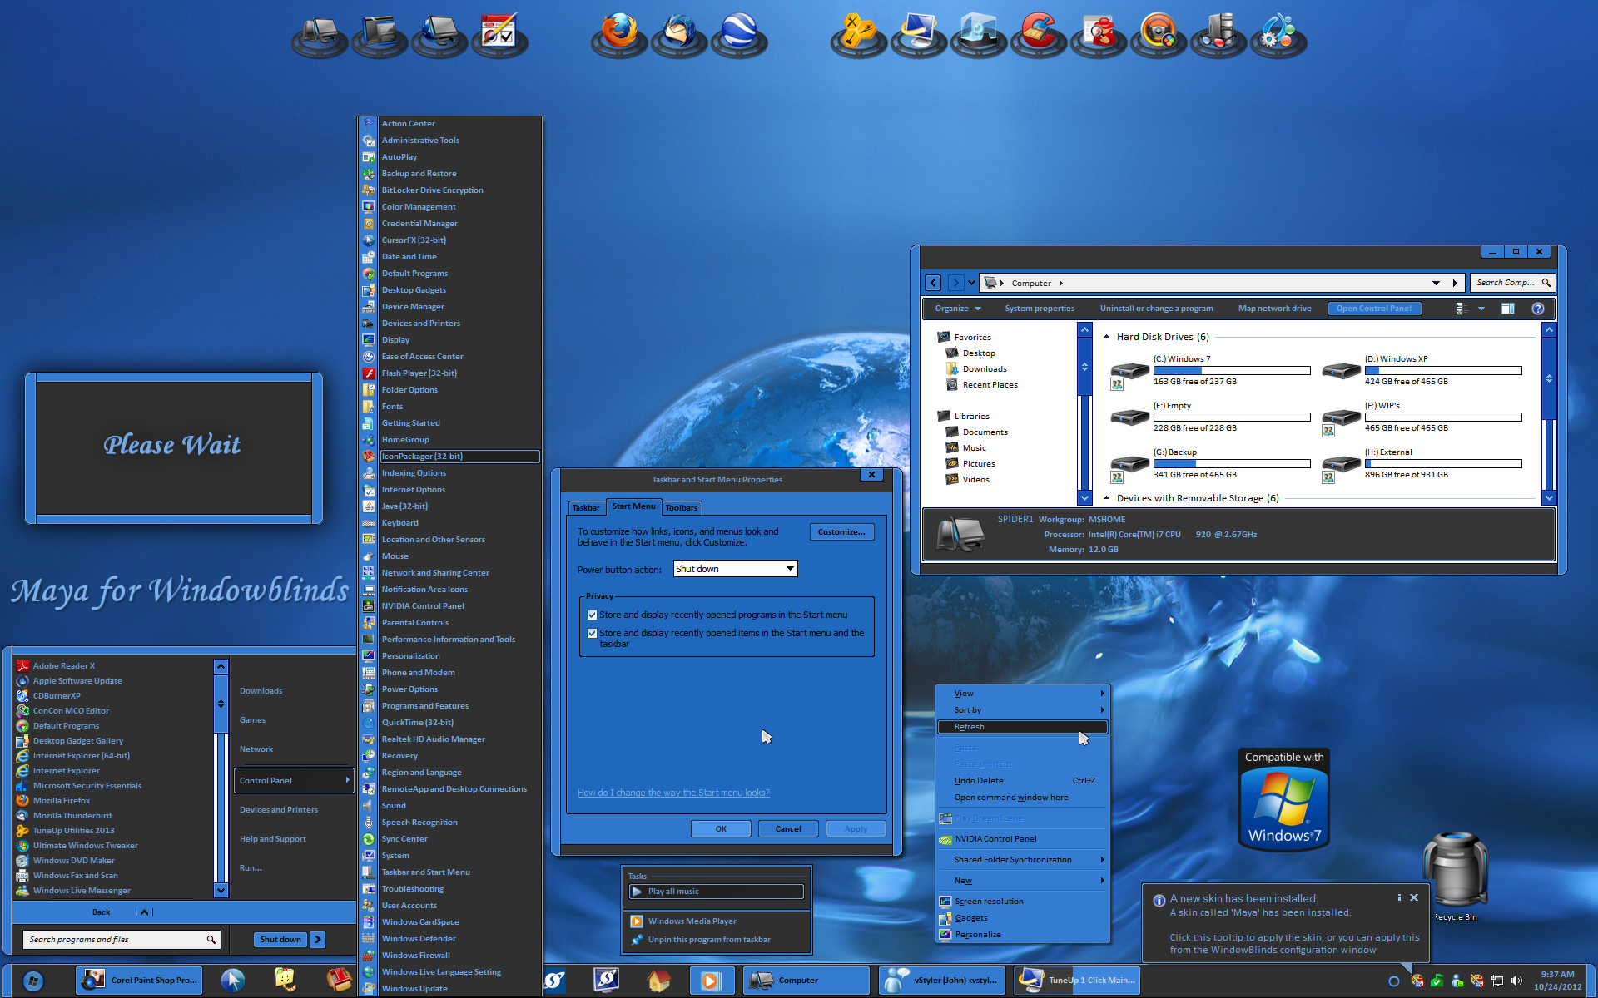Image resolution: width=1598 pixels, height=998 pixels.
Task: Click the Shut down button
Action: 280,940
